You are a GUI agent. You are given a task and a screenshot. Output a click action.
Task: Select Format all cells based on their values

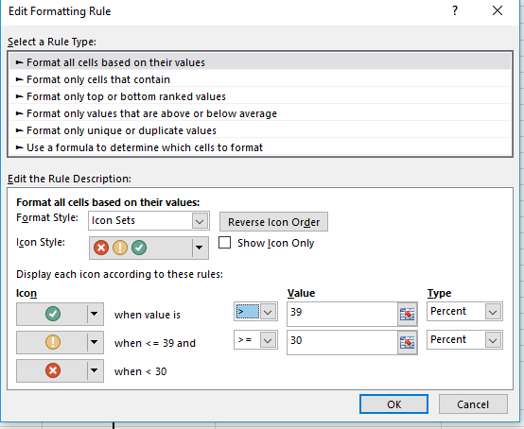[x=260, y=62]
